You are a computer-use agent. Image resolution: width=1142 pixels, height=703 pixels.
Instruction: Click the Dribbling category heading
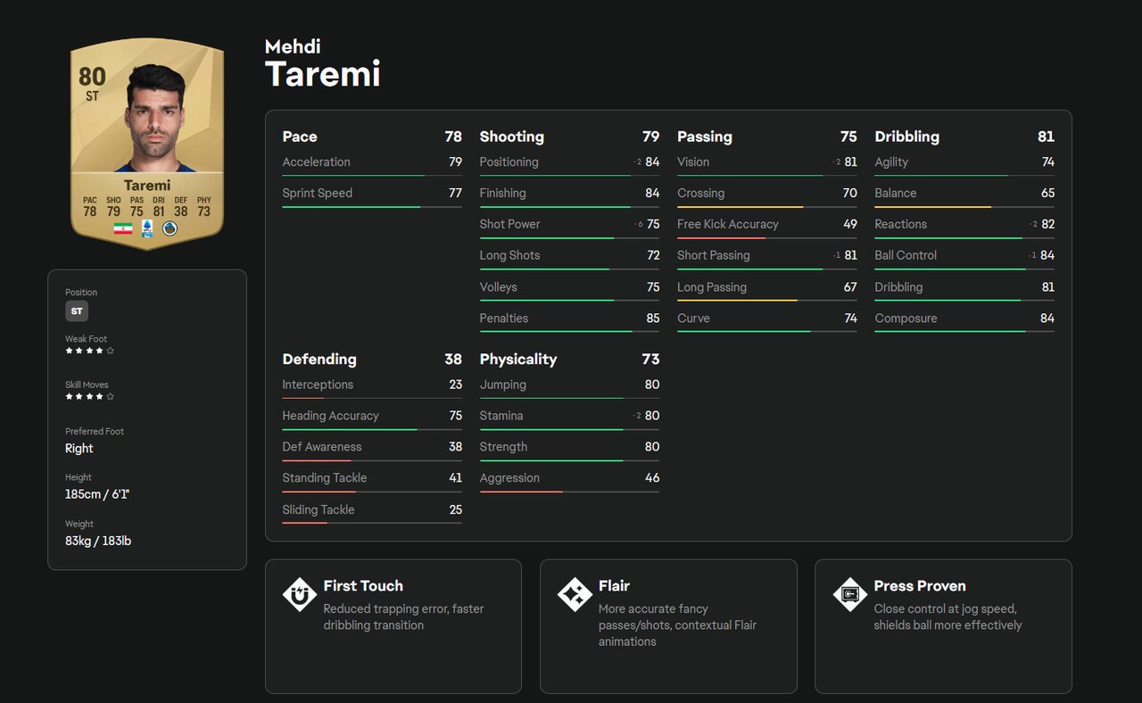pos(906,136)
